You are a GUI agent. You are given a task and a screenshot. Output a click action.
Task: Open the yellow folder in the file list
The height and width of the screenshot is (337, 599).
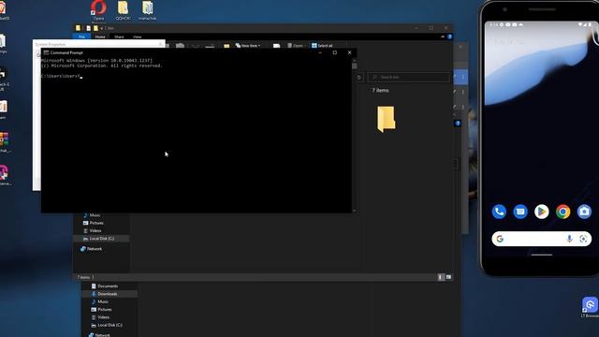pos(386,120)
